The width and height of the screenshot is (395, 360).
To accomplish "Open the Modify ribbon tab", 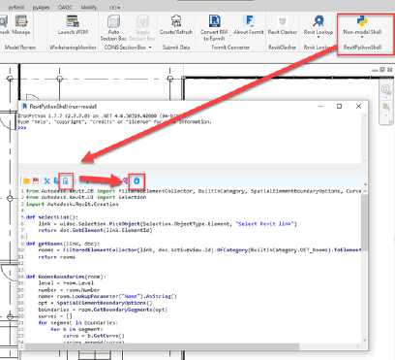I will [89, 7].
